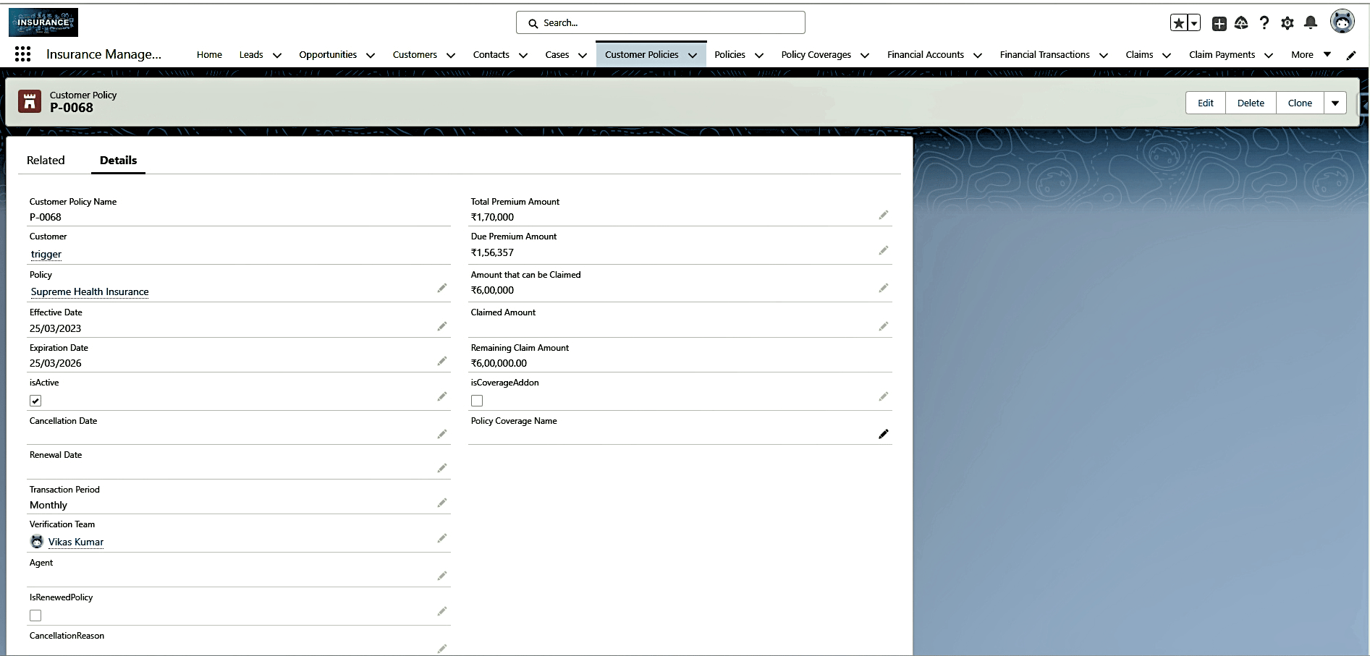
Task: Click the Delete button
Action: tap(1251, 103)
